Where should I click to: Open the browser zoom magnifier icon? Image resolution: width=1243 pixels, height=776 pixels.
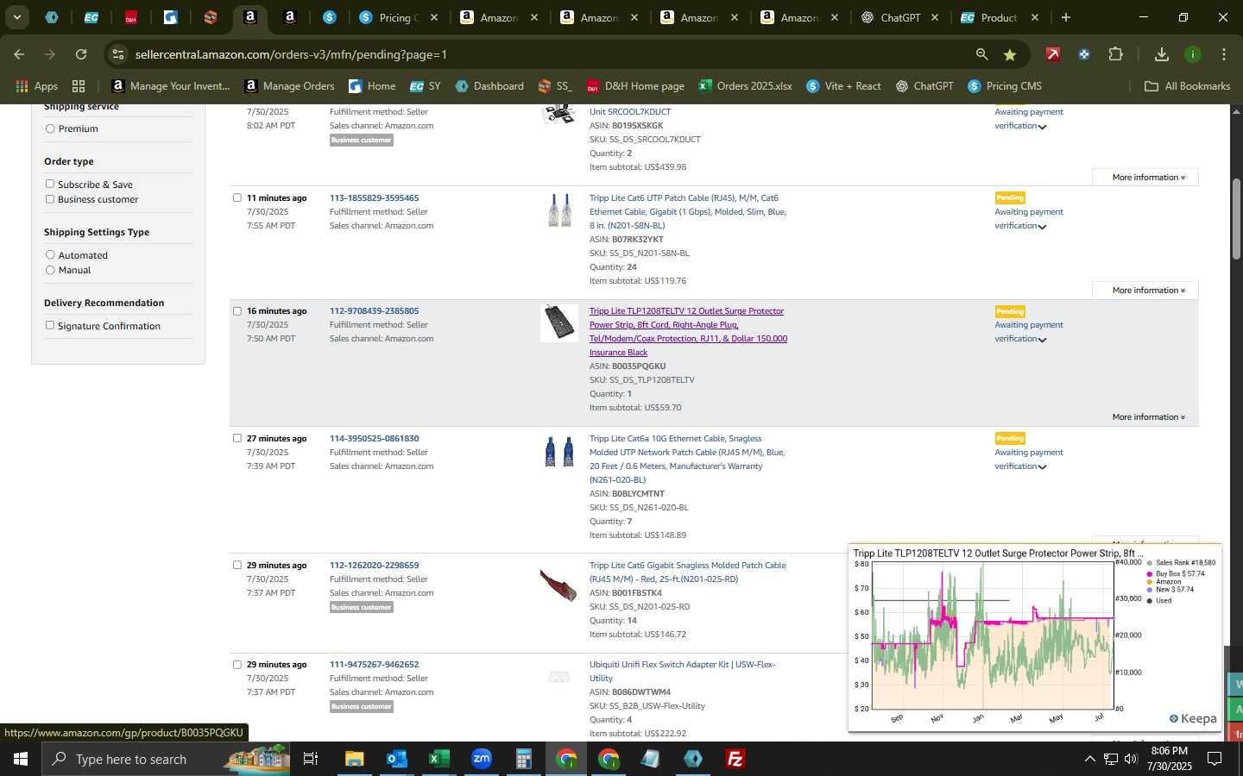[981, 54]
